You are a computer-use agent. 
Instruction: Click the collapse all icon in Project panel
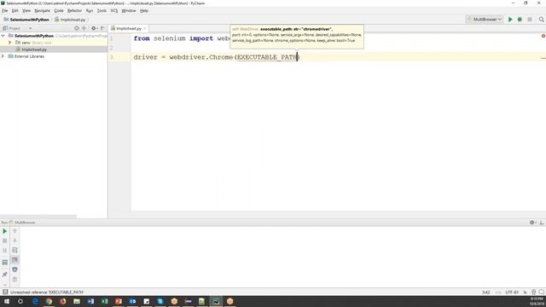tap(84, 28)
